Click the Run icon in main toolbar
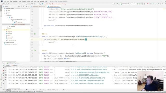This screenshot has width=166, height=93. (138, 4)
